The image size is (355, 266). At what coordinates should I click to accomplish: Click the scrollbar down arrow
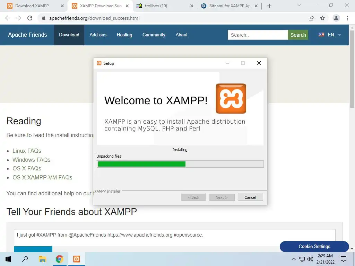352,249
